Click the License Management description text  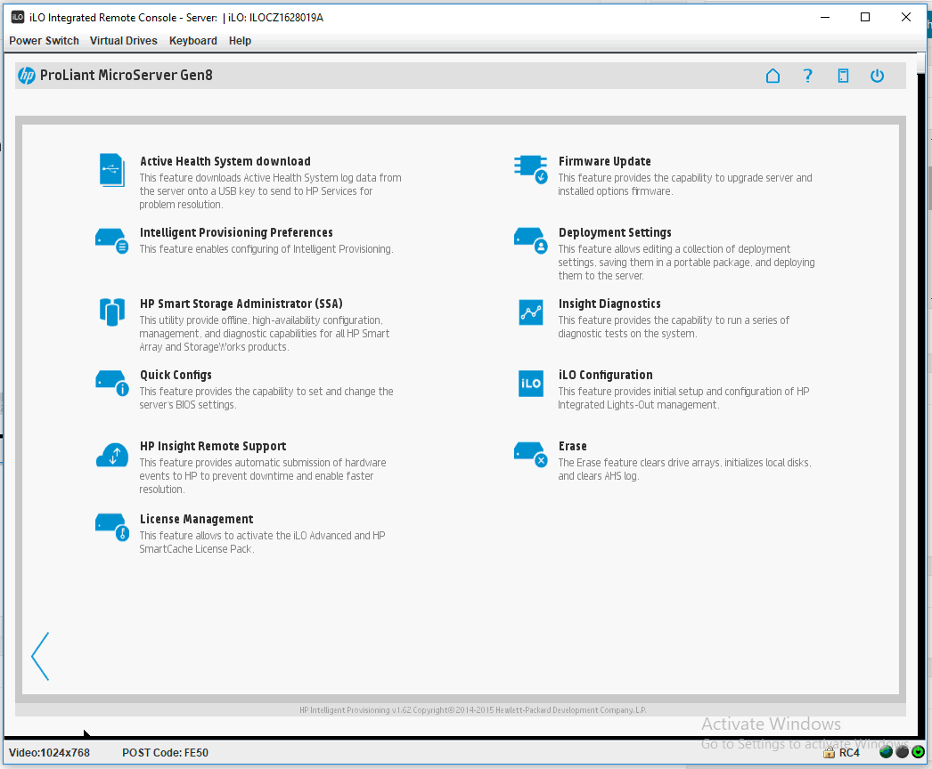(x=262, y=542)
